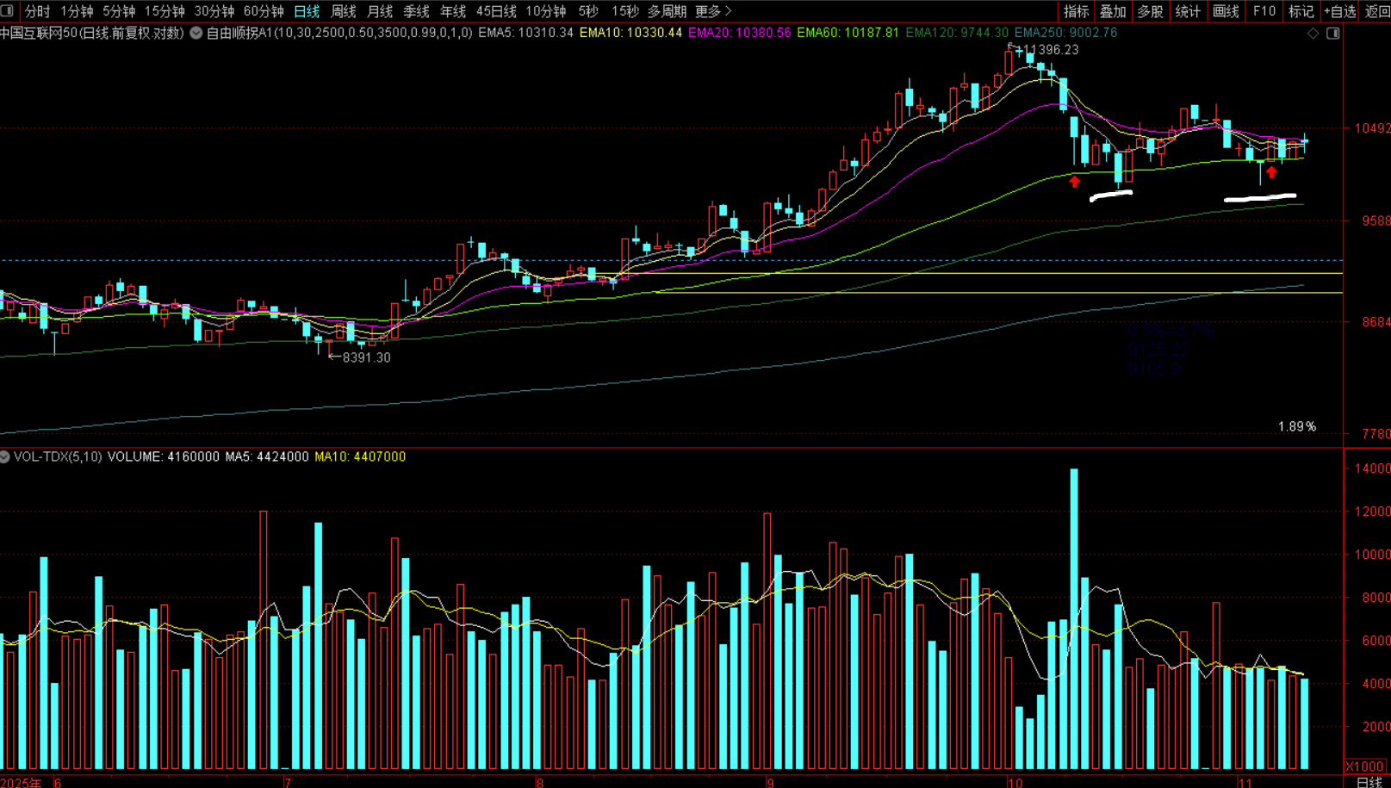Open the VOL-TDX indicator dropdown arrow
The height and width of the screenshot is (788, 1391).
pos(5,456)
